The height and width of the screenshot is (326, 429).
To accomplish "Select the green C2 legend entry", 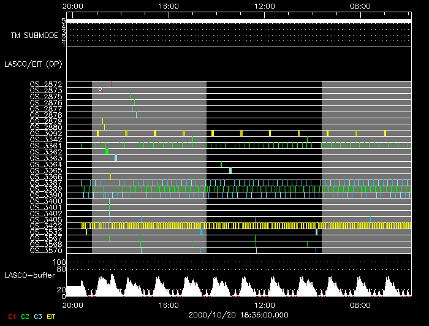I will pos(25,316).
